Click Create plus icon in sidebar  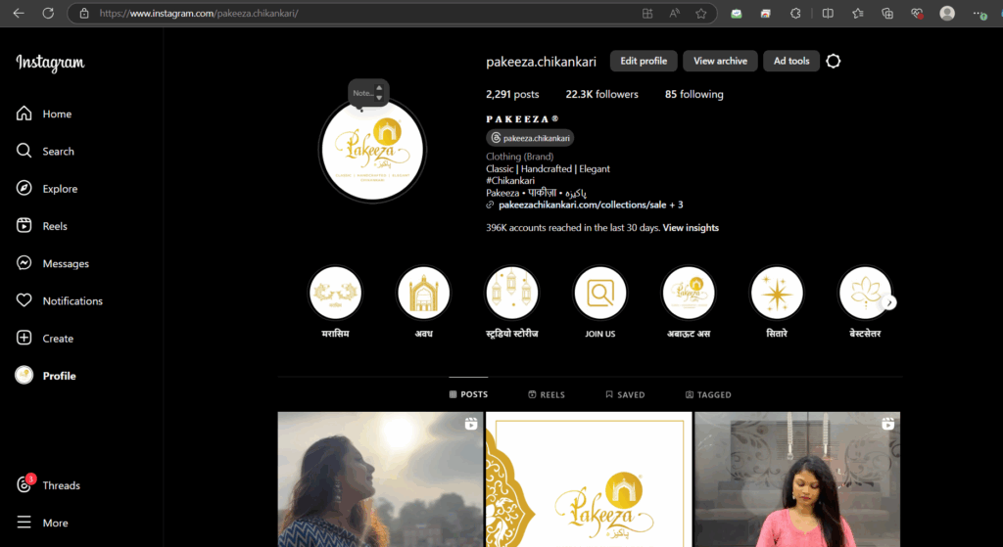coord(24,338)
